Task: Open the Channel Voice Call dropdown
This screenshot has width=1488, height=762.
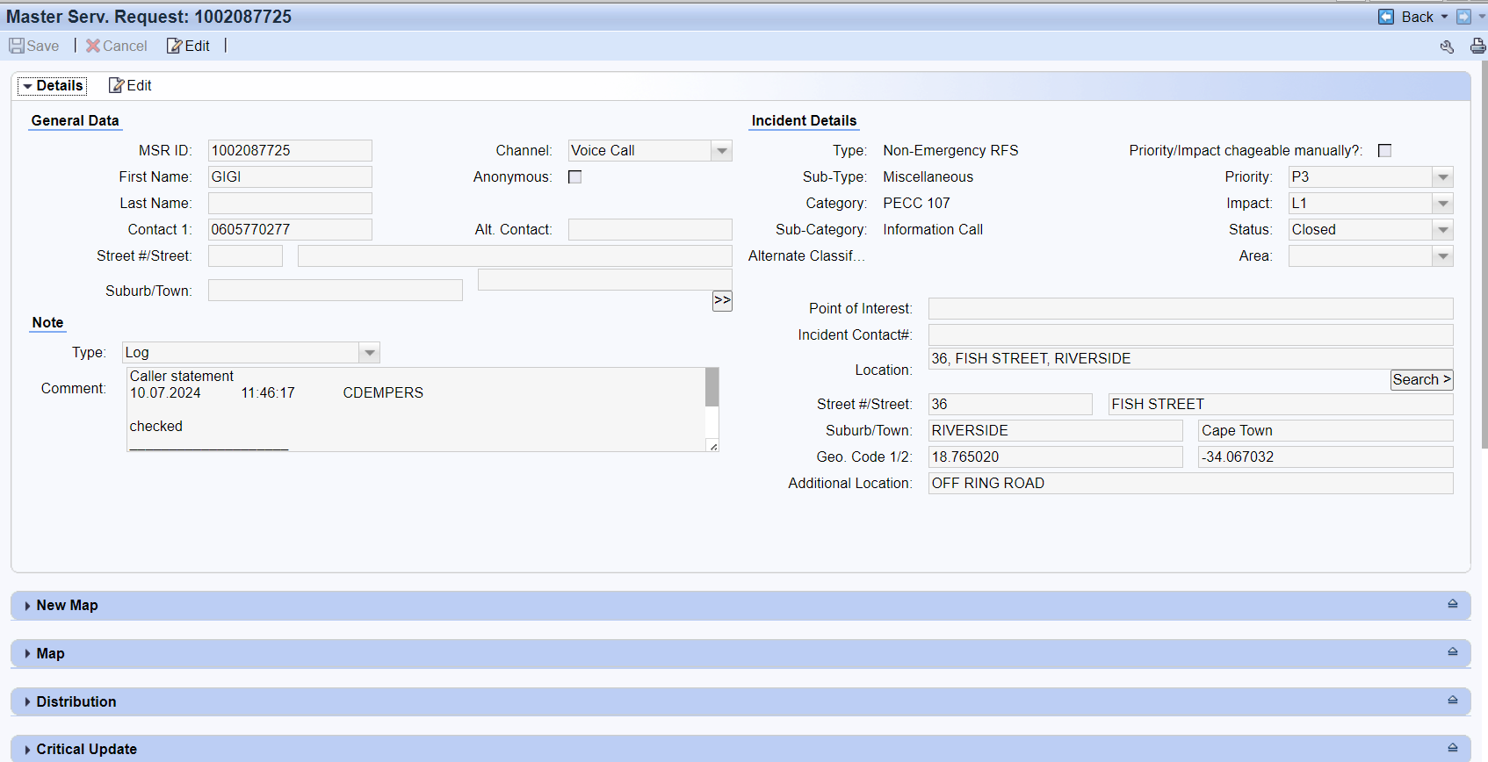Action: tap(721, 151)
